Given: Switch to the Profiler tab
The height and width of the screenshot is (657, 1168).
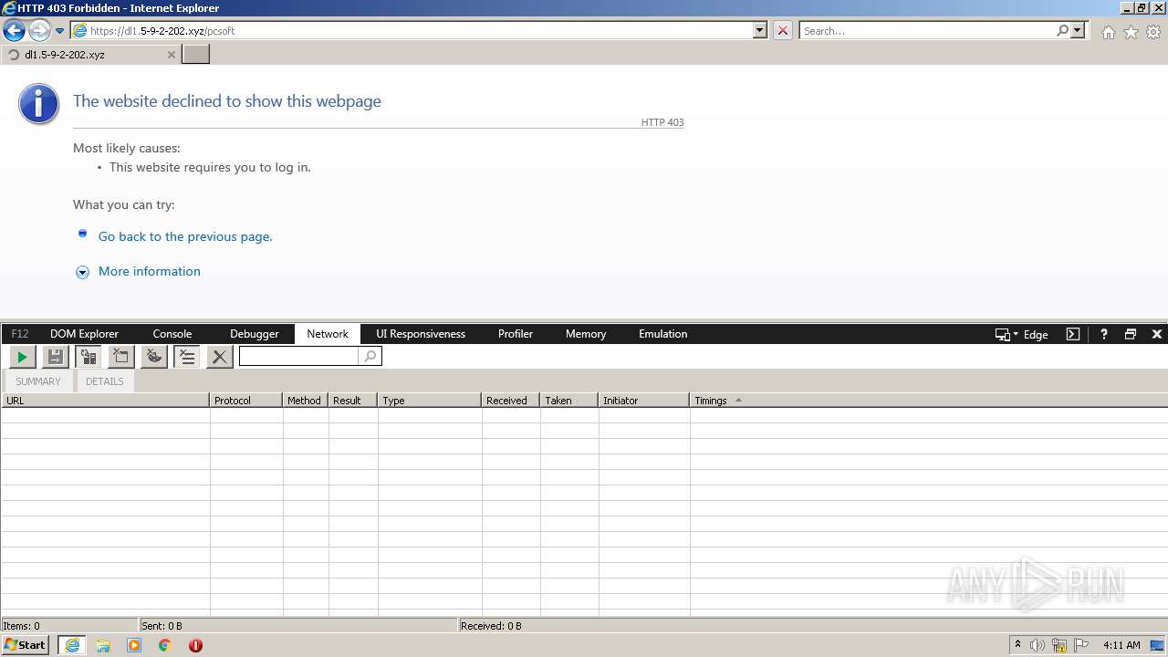Looking at the screenshot, I should pyautogui.click(x=516, y=334).
